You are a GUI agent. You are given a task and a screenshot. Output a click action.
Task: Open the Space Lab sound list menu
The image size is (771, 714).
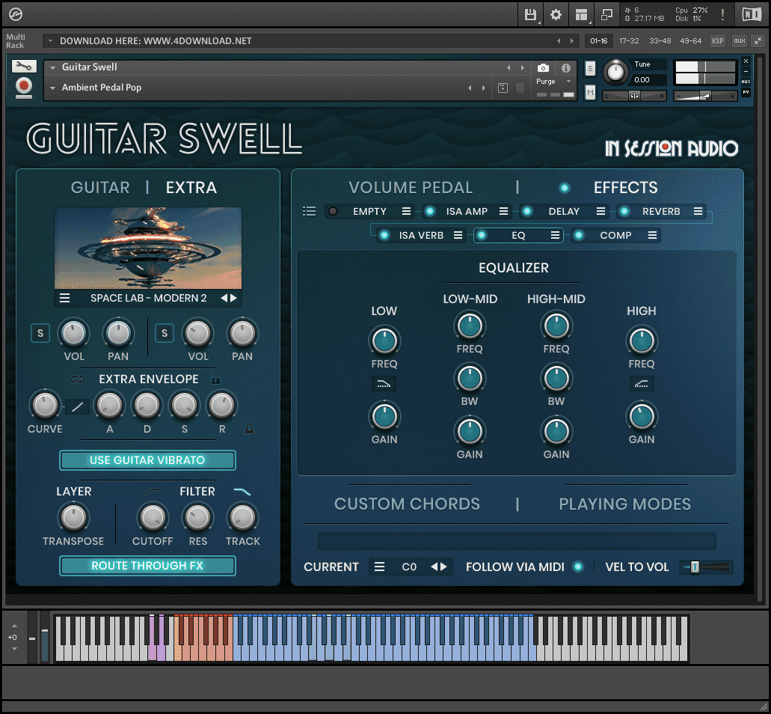point(64,298)
